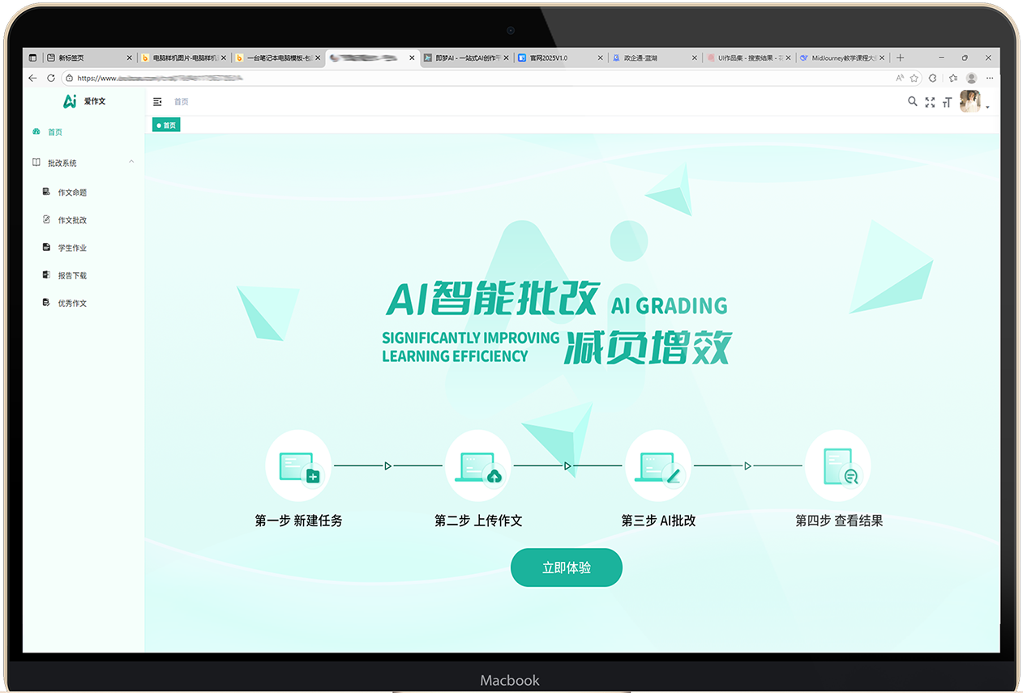
Task: Go to 作文批改 in the sidebar
Action: coord(72,220)
